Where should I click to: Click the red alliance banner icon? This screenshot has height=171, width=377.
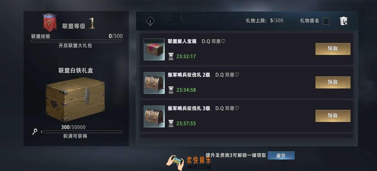click(50, 23)
